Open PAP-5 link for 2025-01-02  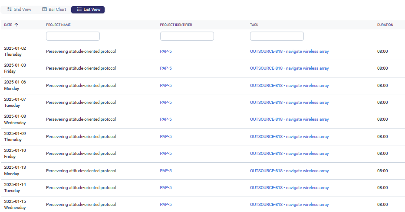pyautogui.click(x=166, y=51)
